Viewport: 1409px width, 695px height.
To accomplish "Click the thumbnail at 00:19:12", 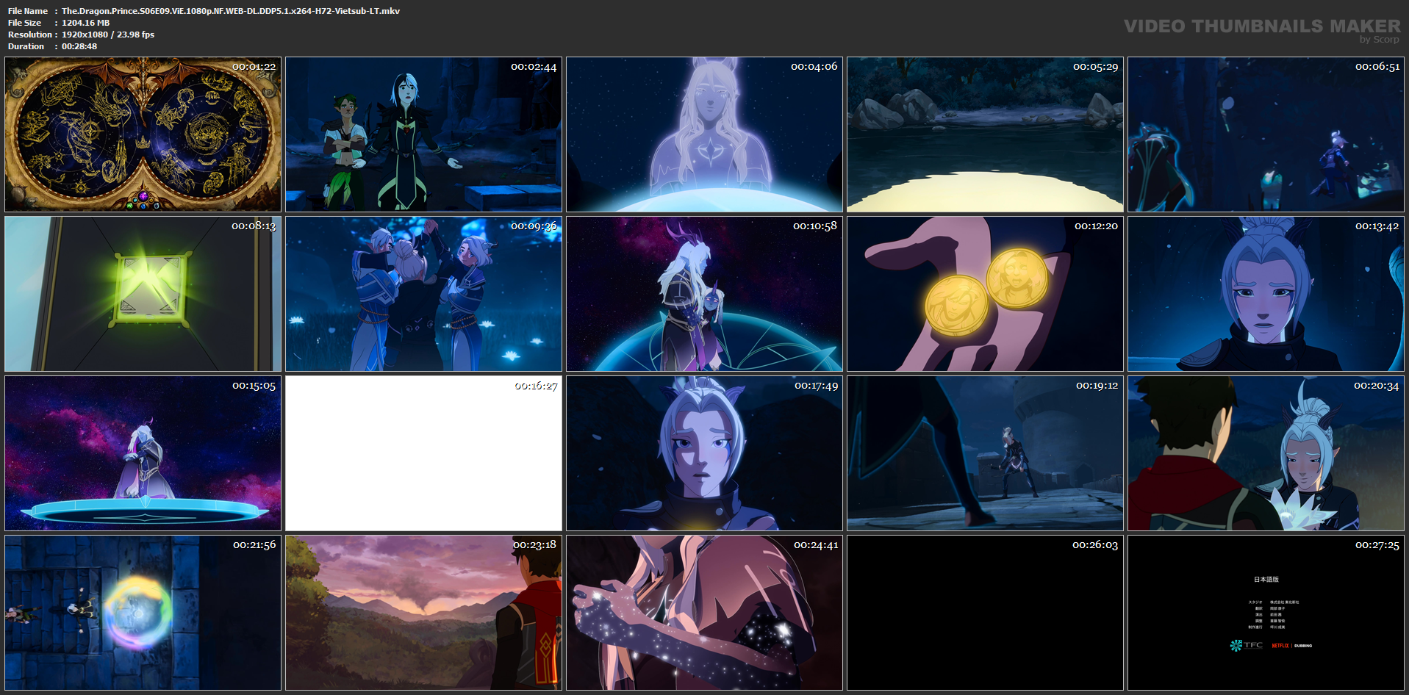I will (x=986, y=453).
